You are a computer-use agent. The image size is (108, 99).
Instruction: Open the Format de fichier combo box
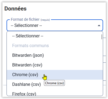coord(55,25)
